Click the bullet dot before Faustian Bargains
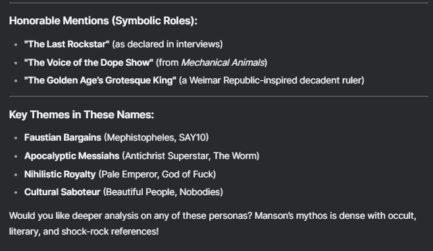Viewport: 433px width, 251px height. (x=16, y=137)
